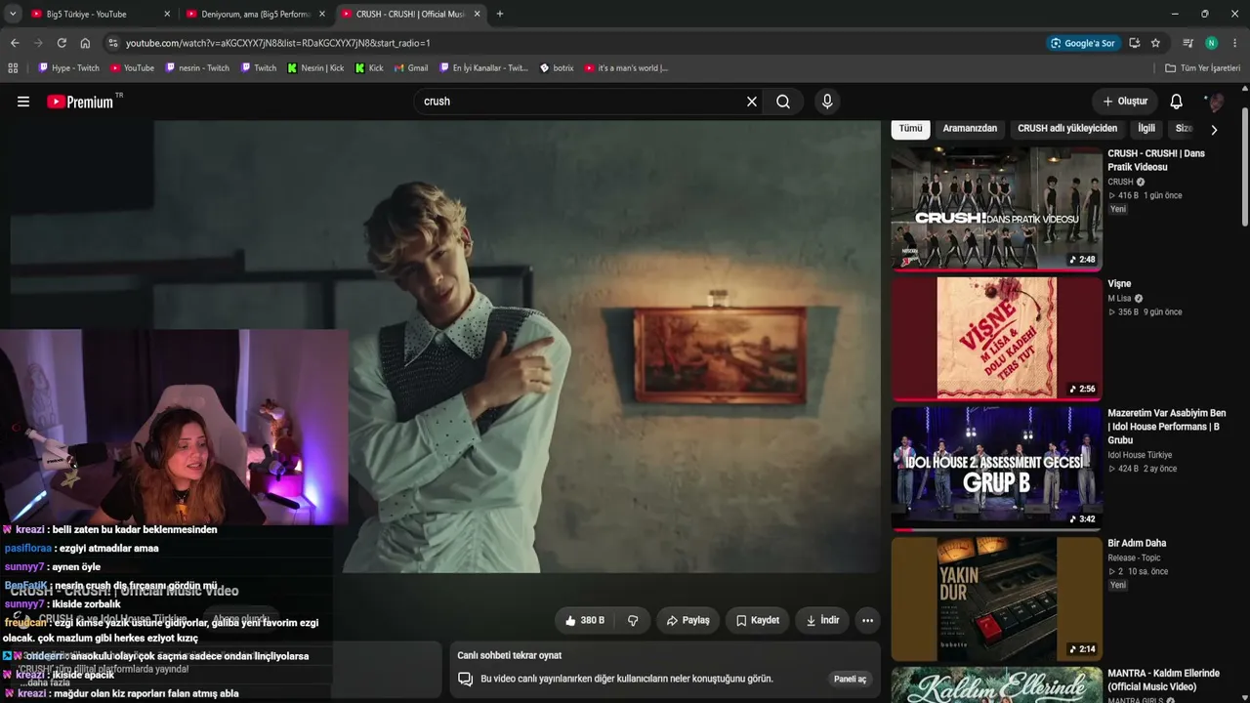
Task: Open CRUSH channel name under Dans Pratik
Action: point(1120,182)
